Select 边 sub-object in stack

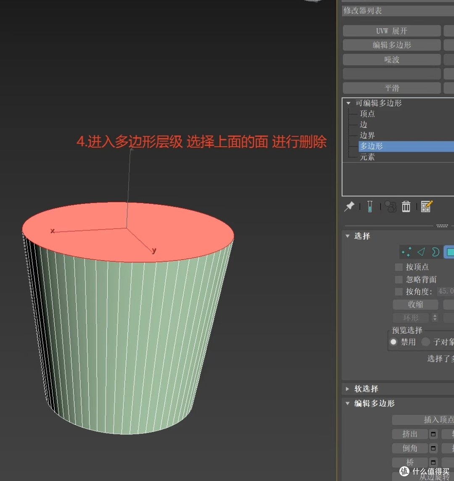click(x=364, y=124)
